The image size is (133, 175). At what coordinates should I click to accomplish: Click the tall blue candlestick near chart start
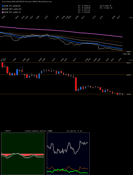(x=17, y=72)
